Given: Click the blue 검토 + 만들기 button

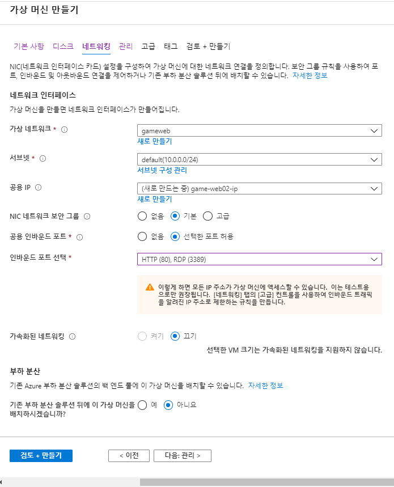Looking at the screenshot, I should 41,456.
